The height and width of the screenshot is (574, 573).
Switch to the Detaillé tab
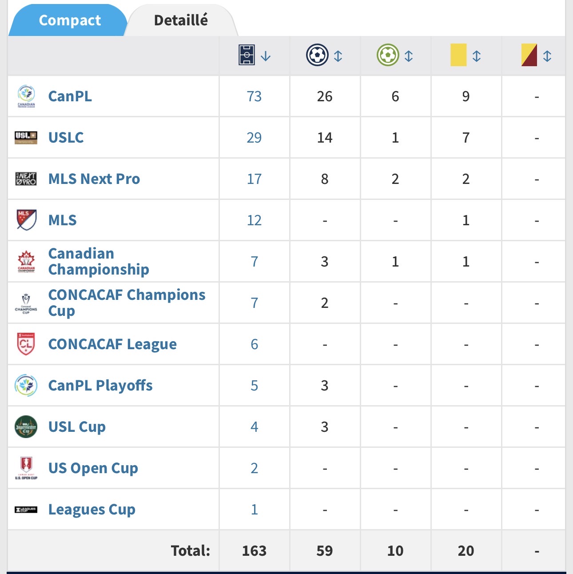coord(181,20)
